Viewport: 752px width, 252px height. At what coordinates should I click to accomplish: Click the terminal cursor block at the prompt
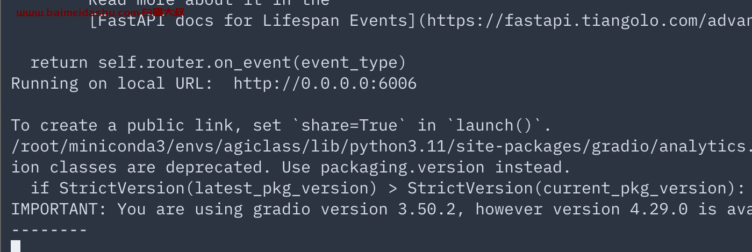(16, 246)
